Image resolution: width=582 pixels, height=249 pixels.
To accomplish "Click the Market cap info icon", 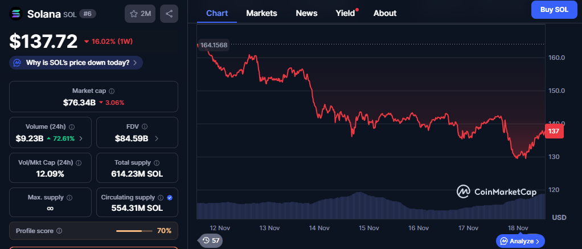I will [x=112, y=91].
